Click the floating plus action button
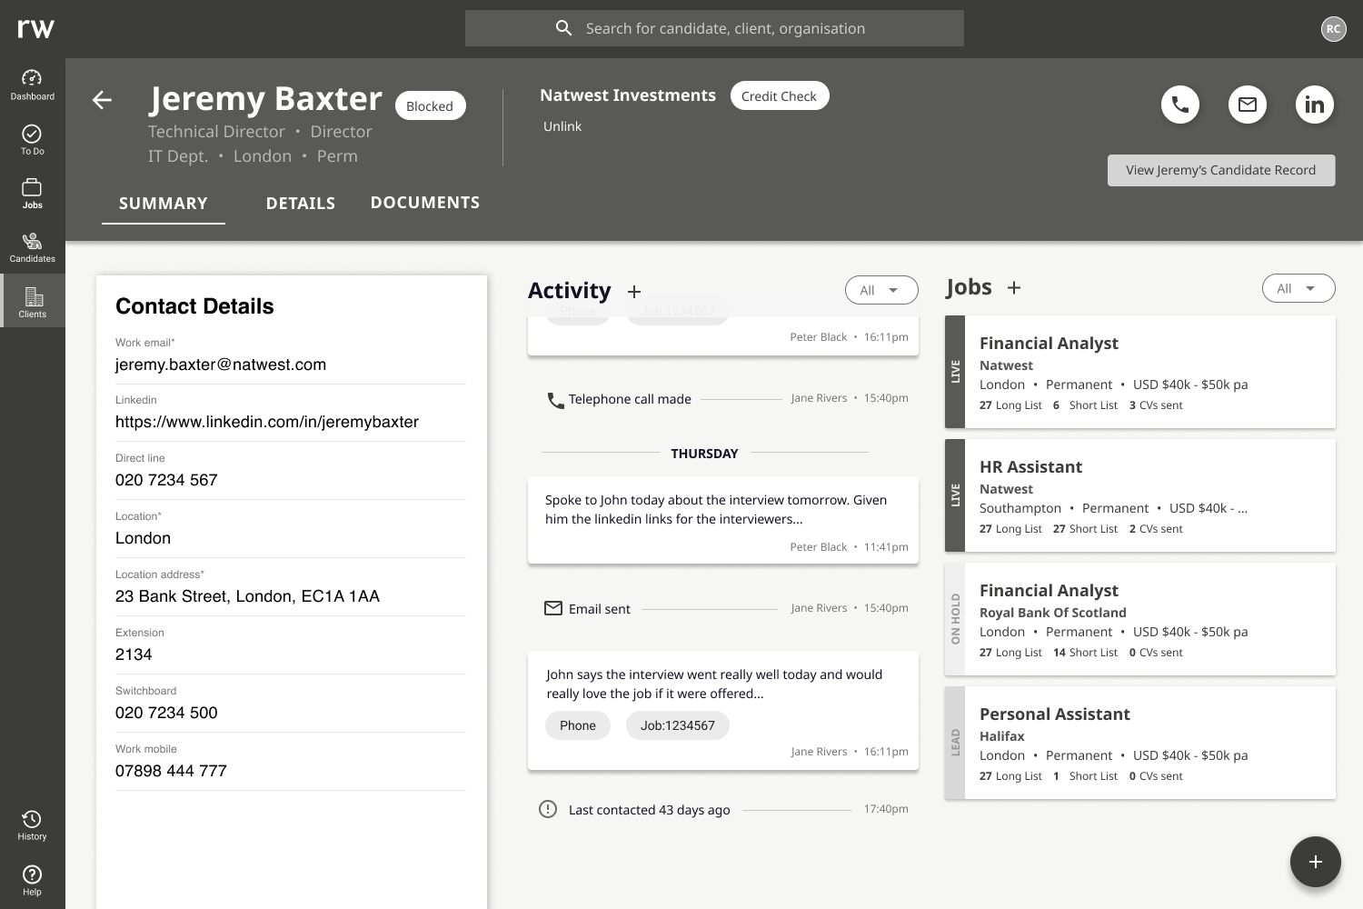Viewport: 1363px width, 909px height. click(x=1315, y=862)
